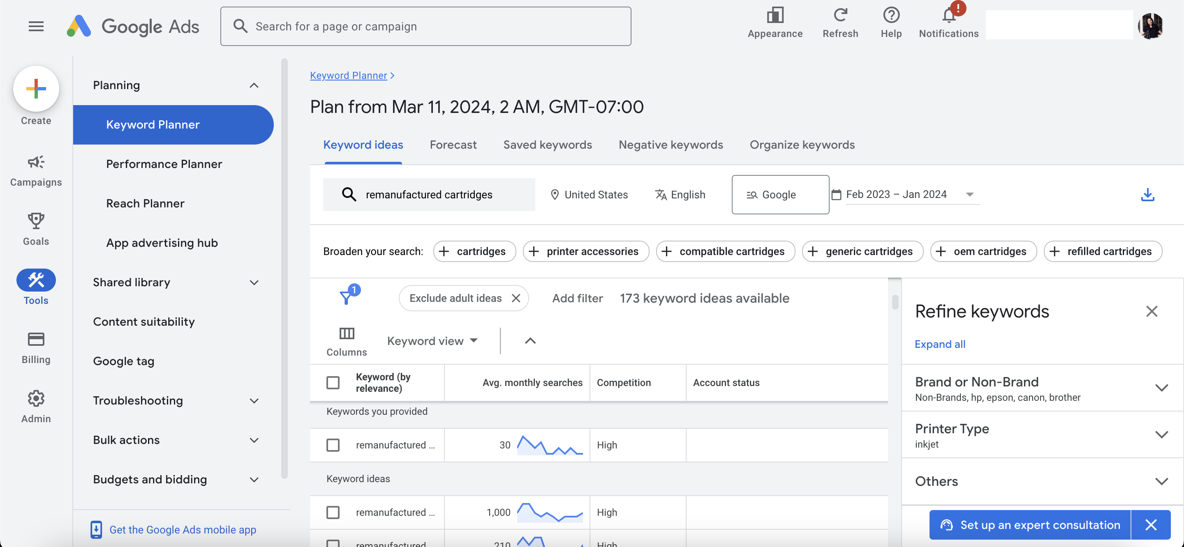Open the Columns chooser

click(x=347, y=341)
